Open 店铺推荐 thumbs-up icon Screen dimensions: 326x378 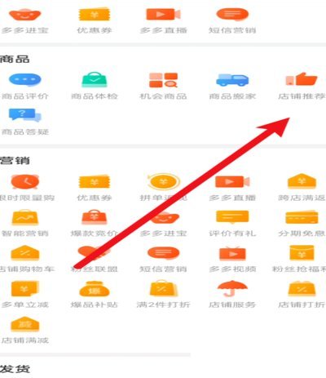click(302, 79)
